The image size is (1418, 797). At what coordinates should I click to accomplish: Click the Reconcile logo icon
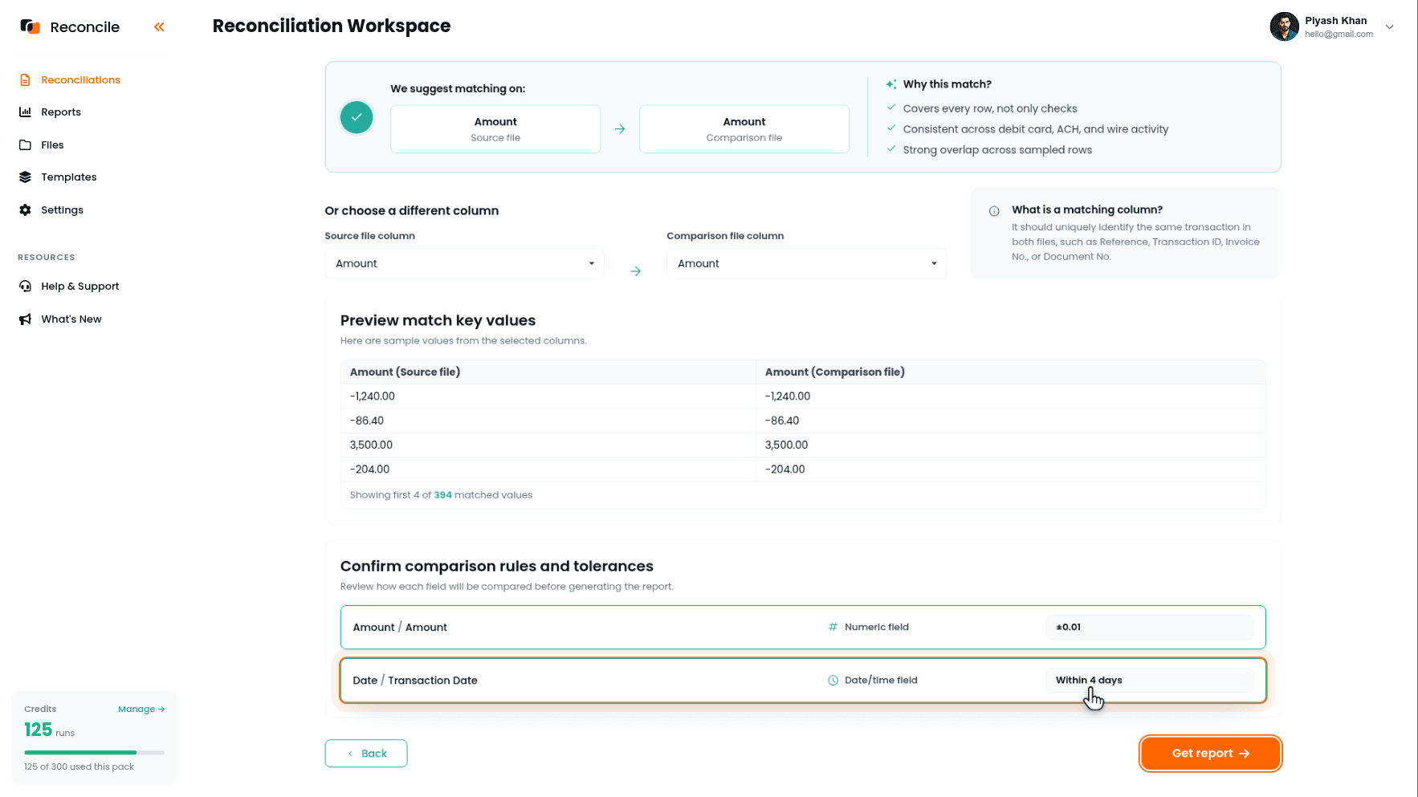30,26
